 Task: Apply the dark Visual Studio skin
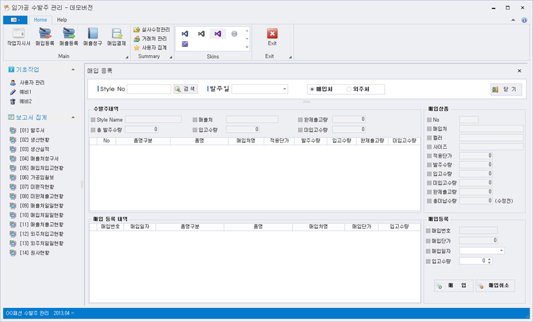(x=201, y=34)
